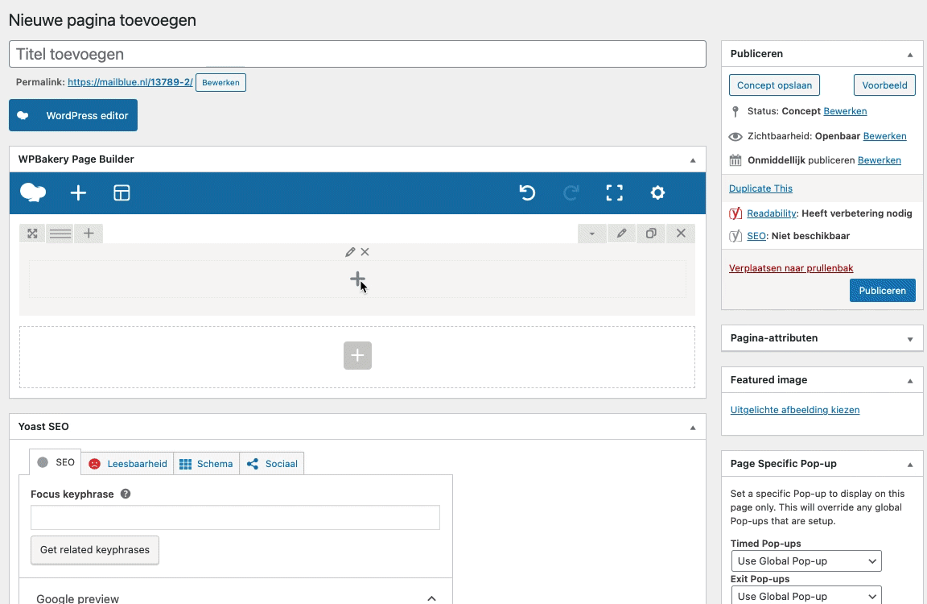Switch to the Leesbaarheid tab
Screen dimensions: 927x604
click(x=128, y=464)
